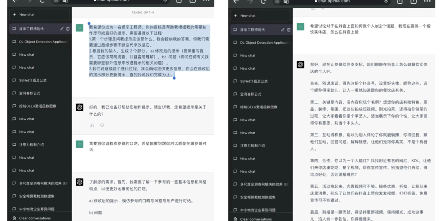This screenshot has height=221, width=442.
Task: Click the plus icon in right window's New chat button
Action: (236, 16)
